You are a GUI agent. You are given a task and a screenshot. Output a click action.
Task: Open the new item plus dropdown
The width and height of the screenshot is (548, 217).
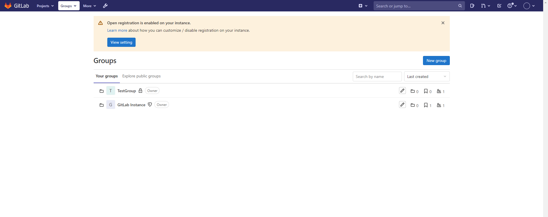tap(363, 6)
